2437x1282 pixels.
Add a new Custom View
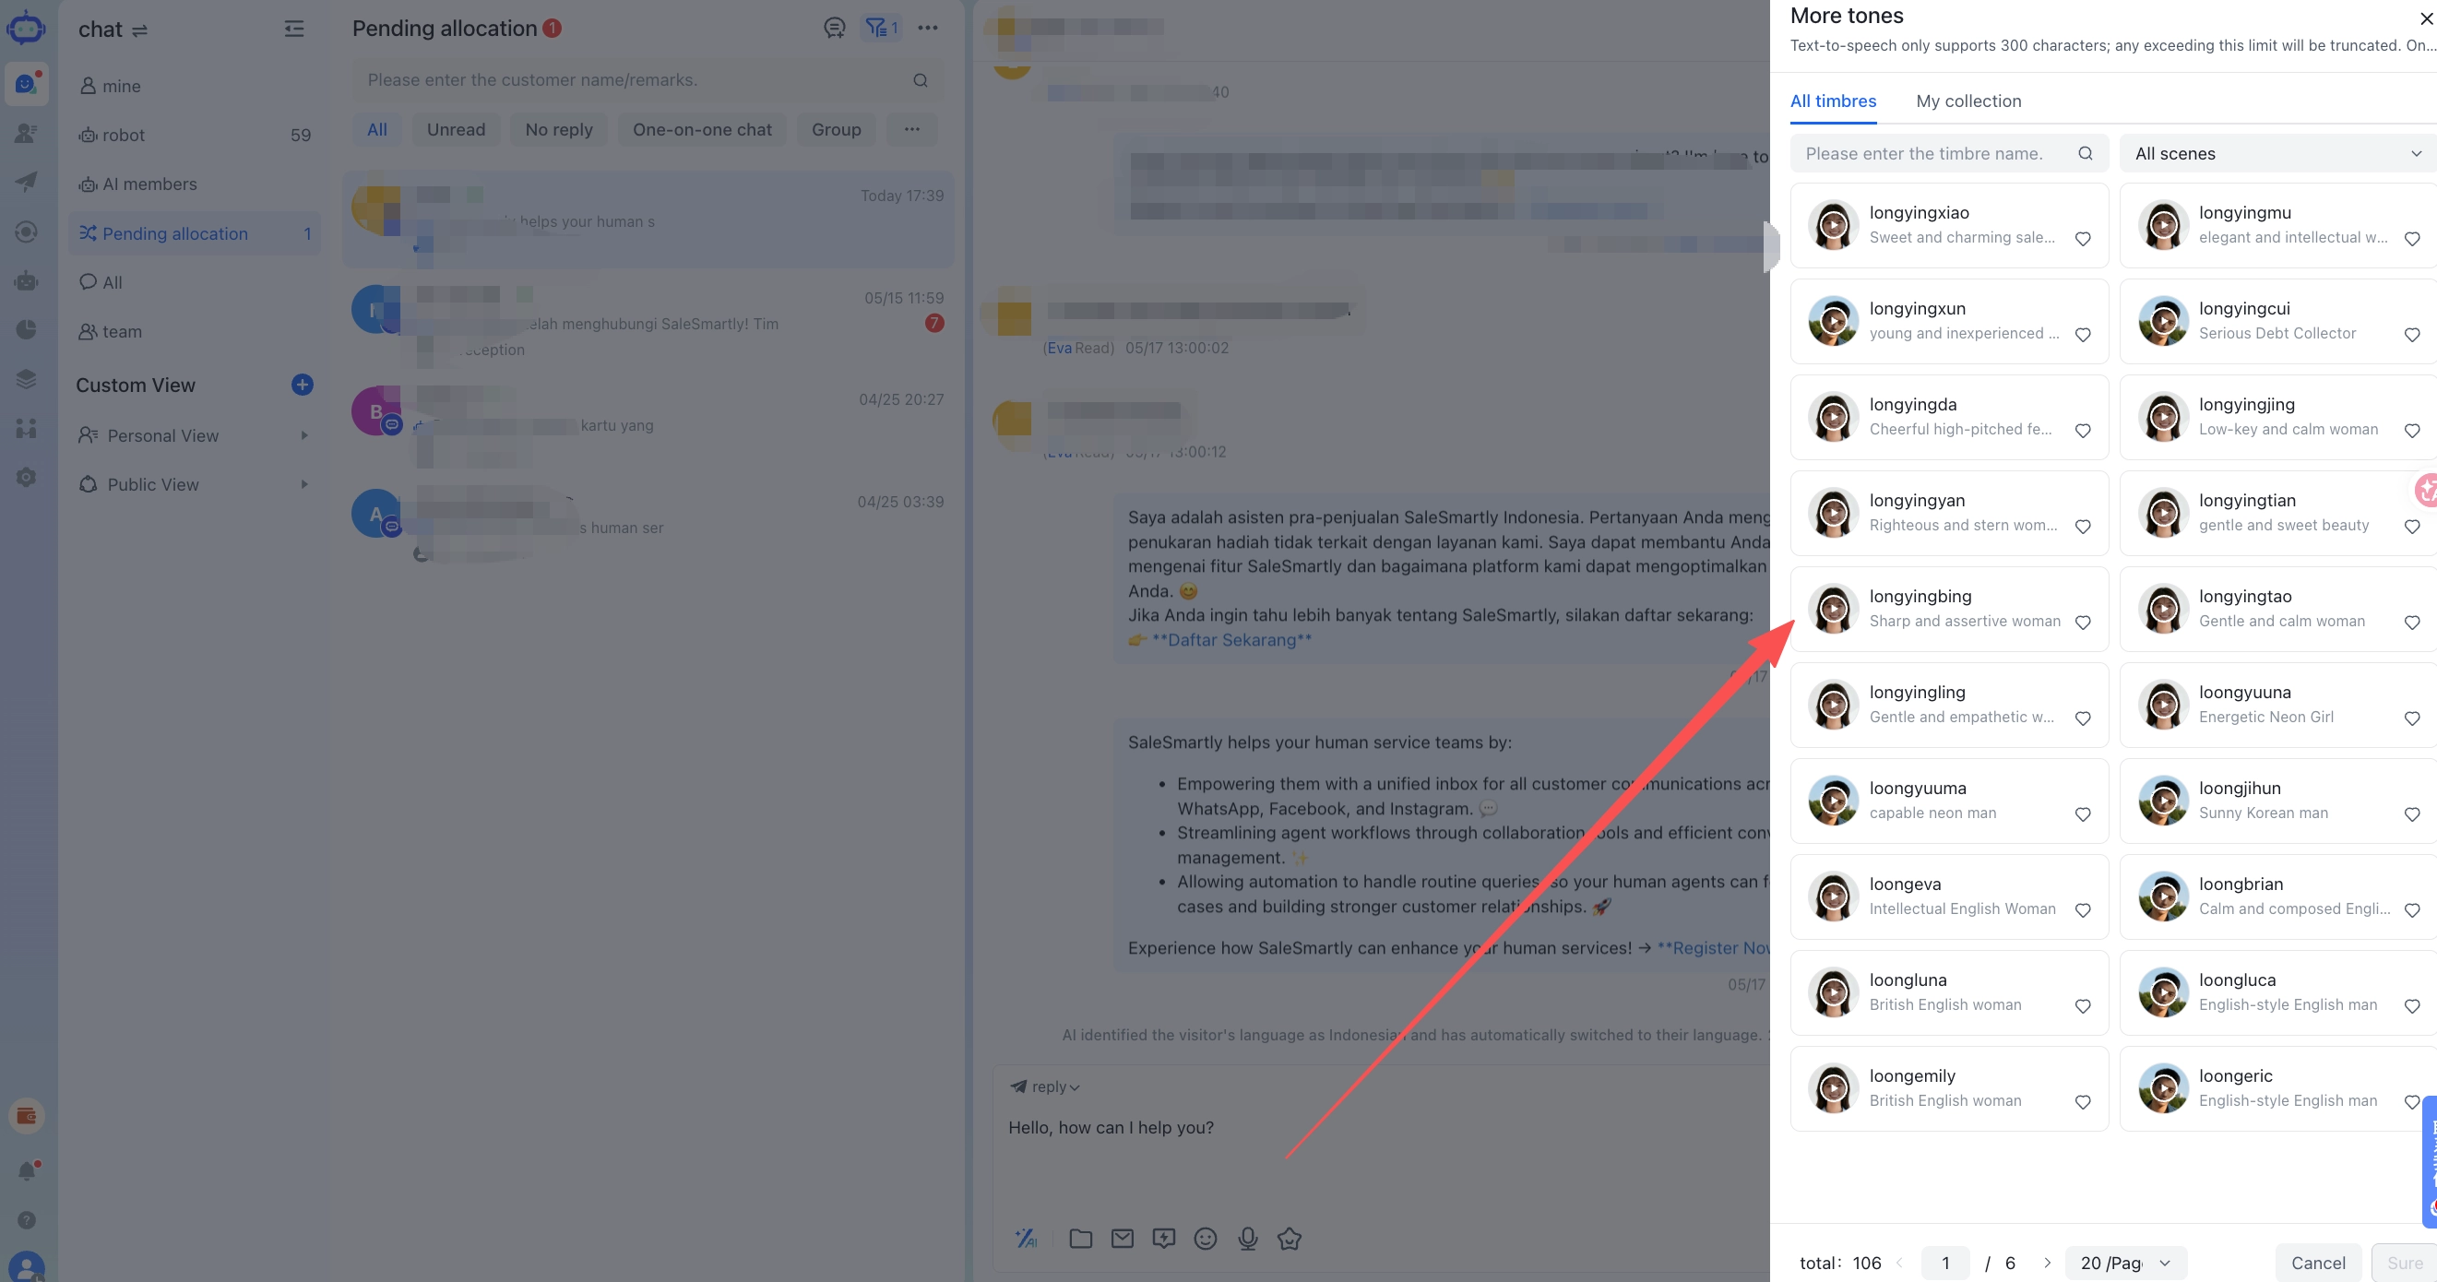tap(302, 386)
